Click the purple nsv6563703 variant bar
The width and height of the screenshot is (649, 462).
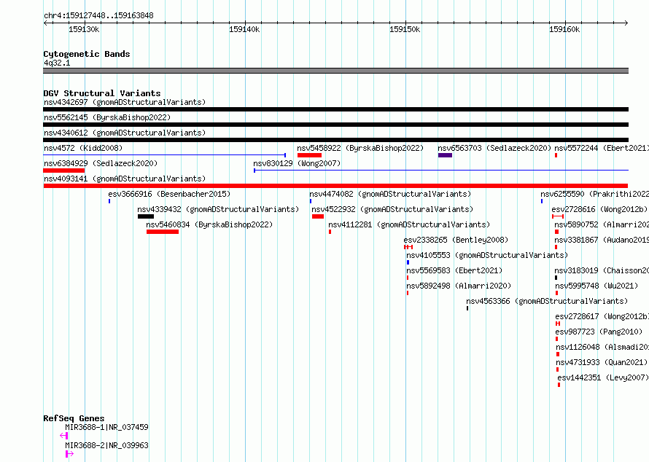[445, 155]
